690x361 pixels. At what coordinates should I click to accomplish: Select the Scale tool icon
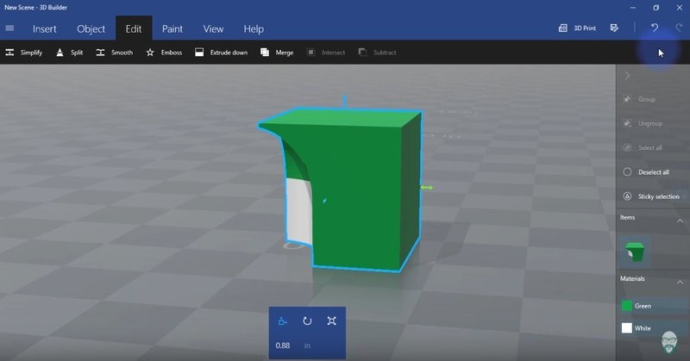[331, 321]
